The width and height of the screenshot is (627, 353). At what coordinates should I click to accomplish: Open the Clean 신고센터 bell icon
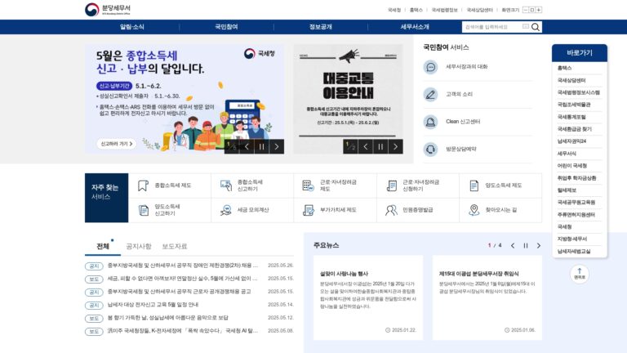431,122
